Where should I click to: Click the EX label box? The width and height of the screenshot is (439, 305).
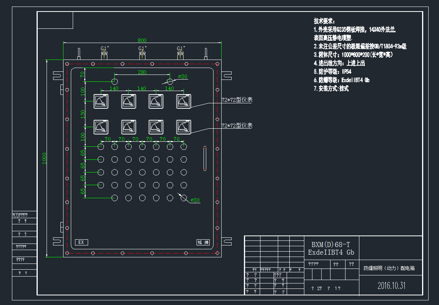pos(81,242)
